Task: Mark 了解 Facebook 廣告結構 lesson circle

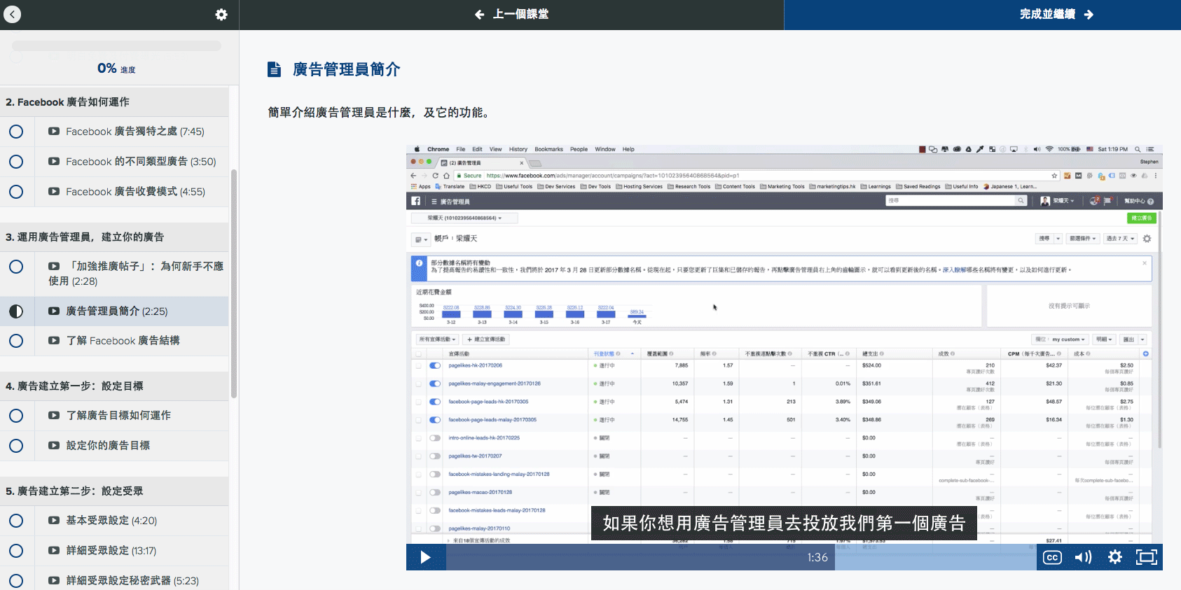Action: (16, 341)
